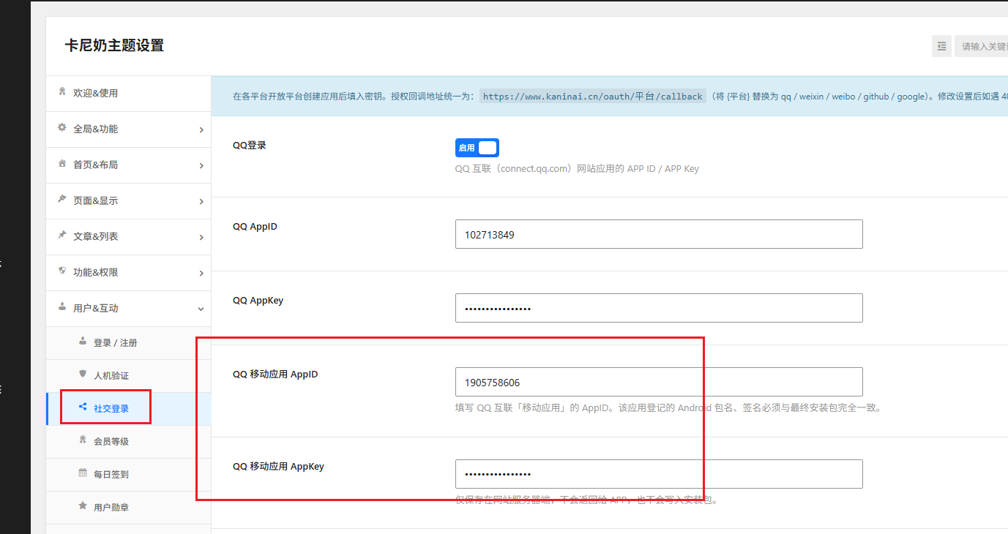Click the shield icon beside 人机验证
The width and height of the screenshot is (1008, 534).
click(x=83, y=375)
